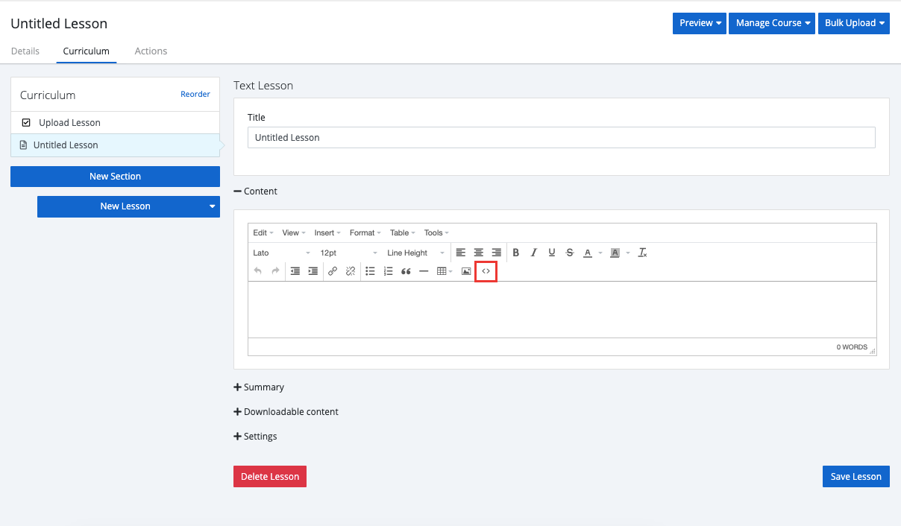Click the Reorder link in Curriculum
901x526 pixels.
click(x=195, y=95)
